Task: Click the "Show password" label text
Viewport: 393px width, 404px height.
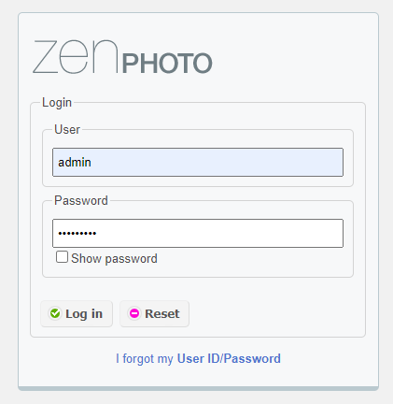Action: [114, 258]
